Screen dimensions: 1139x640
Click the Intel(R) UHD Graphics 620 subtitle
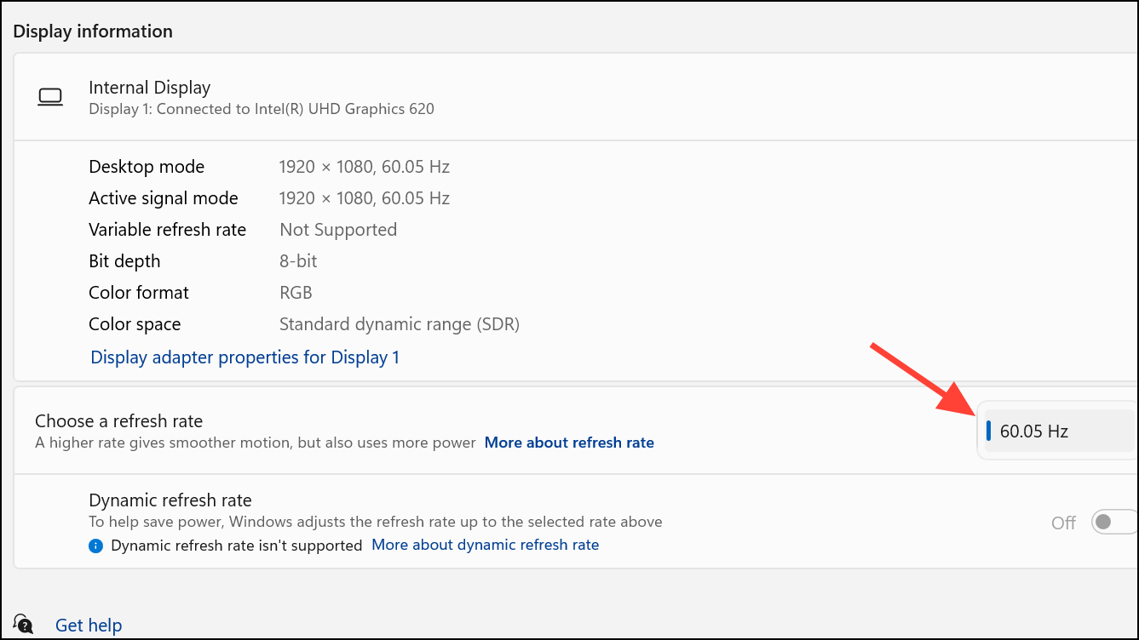[x=261, y=109]
